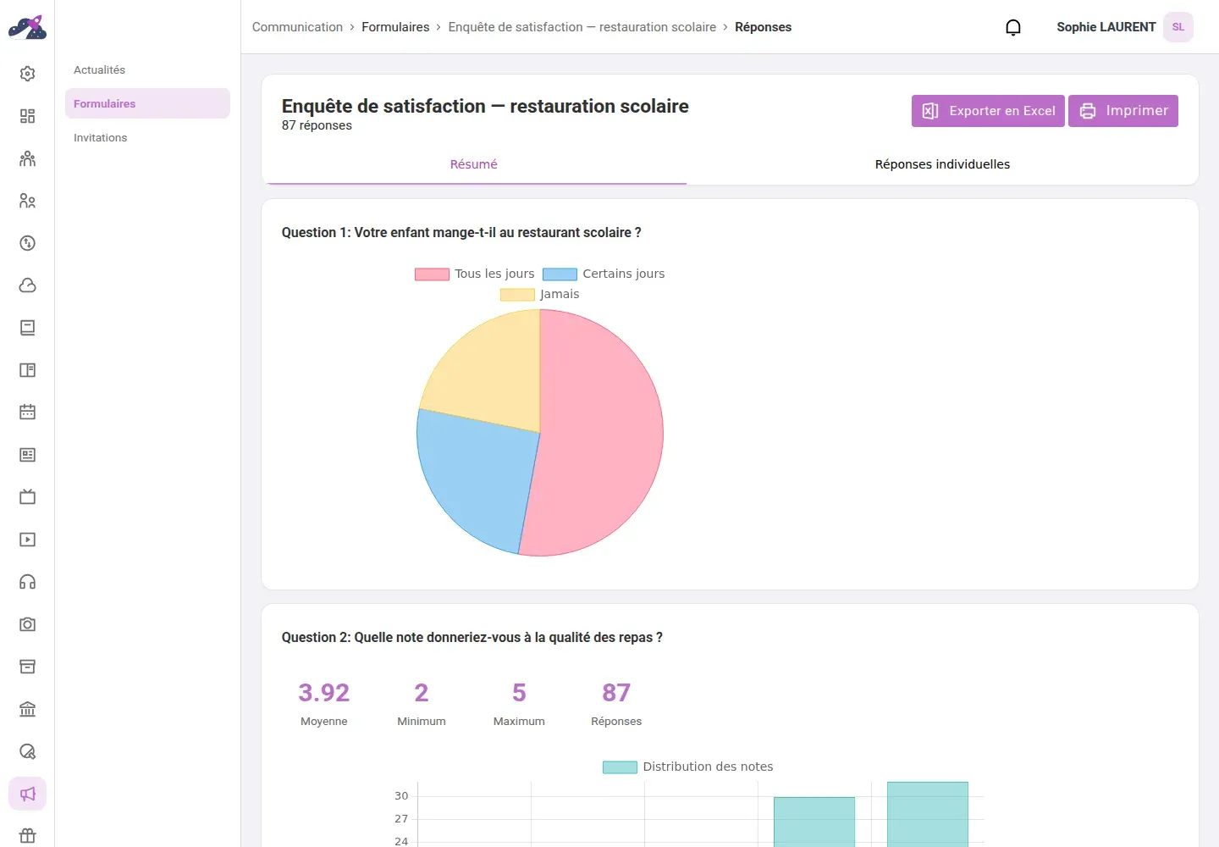Switch to the Résumé tab
This screenshot has width=1219, height=847.
474,164
